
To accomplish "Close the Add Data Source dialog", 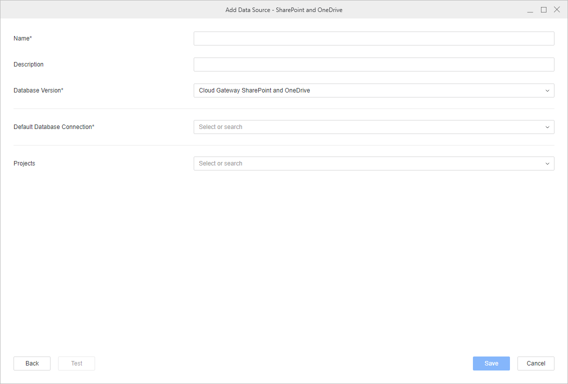I will pyautogui.click(x=556, y=9).
